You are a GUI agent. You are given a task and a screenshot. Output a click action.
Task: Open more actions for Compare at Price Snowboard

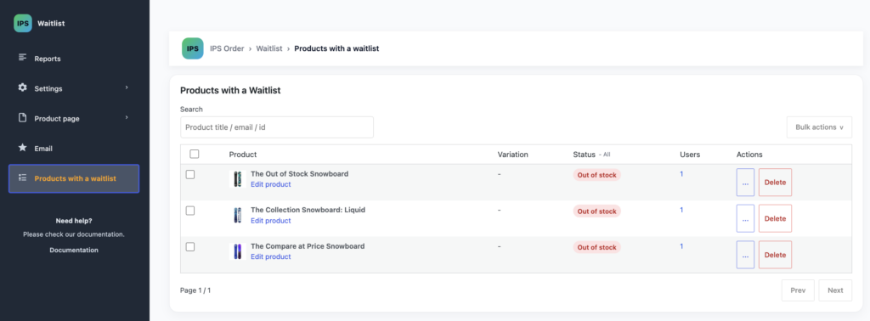tap(745, 255)
